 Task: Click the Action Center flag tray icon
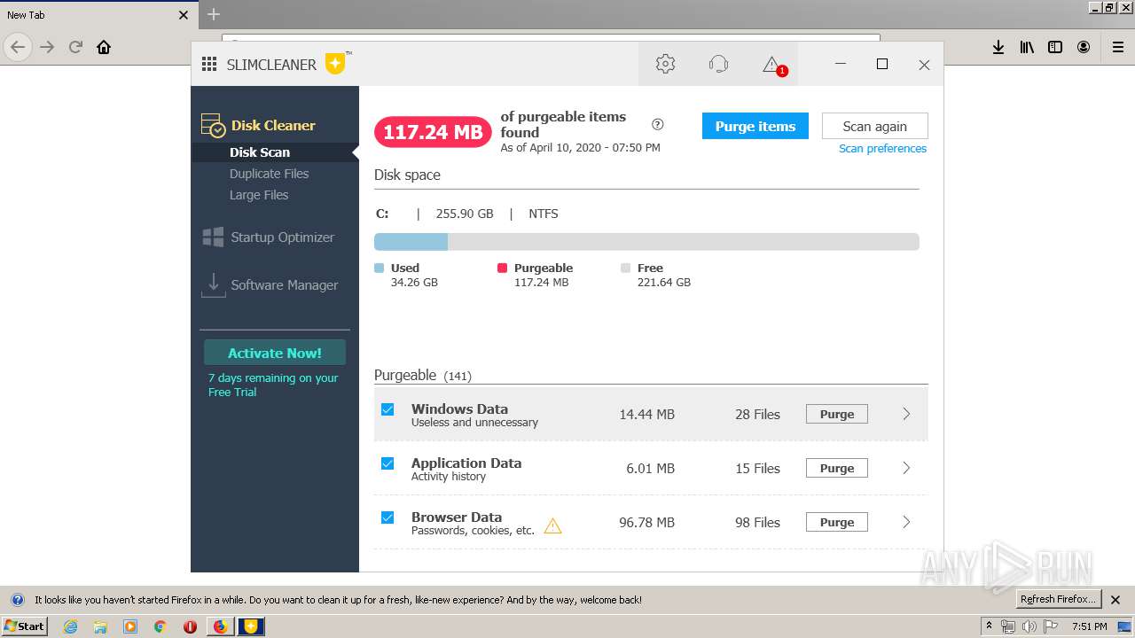click(x=1050, y=626)
